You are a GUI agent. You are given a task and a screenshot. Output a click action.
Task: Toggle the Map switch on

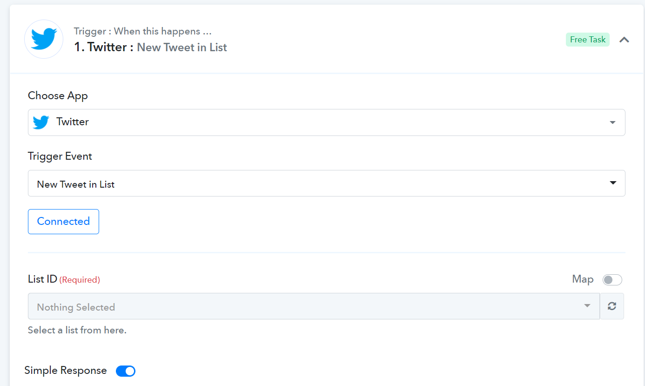pos(612,280)
